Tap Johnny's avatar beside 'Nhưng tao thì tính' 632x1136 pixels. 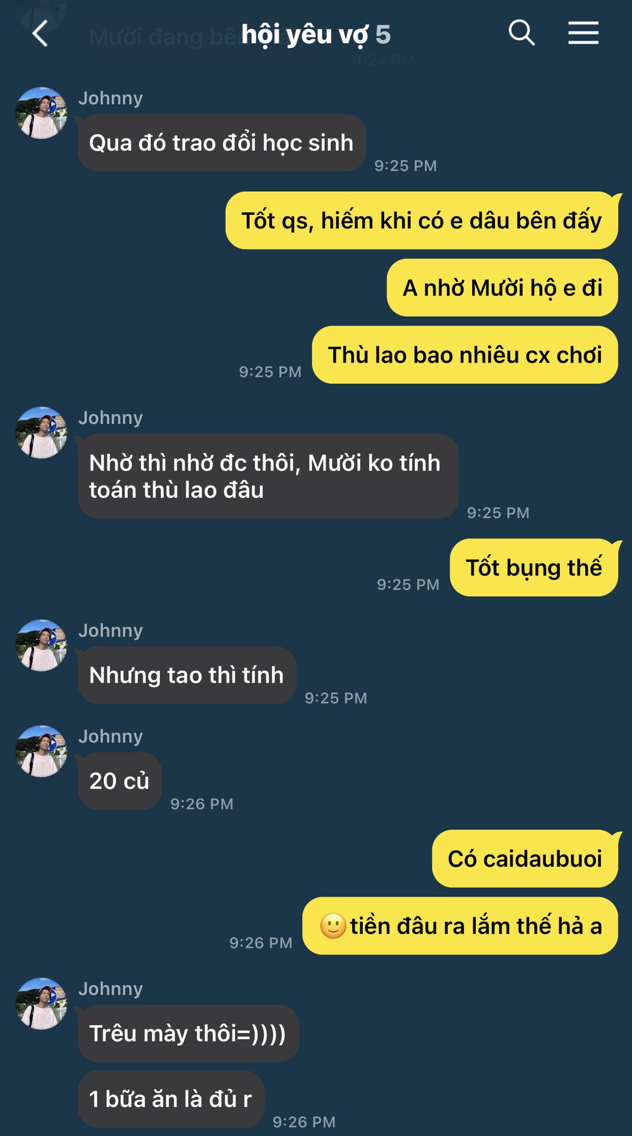coord(41,646)
